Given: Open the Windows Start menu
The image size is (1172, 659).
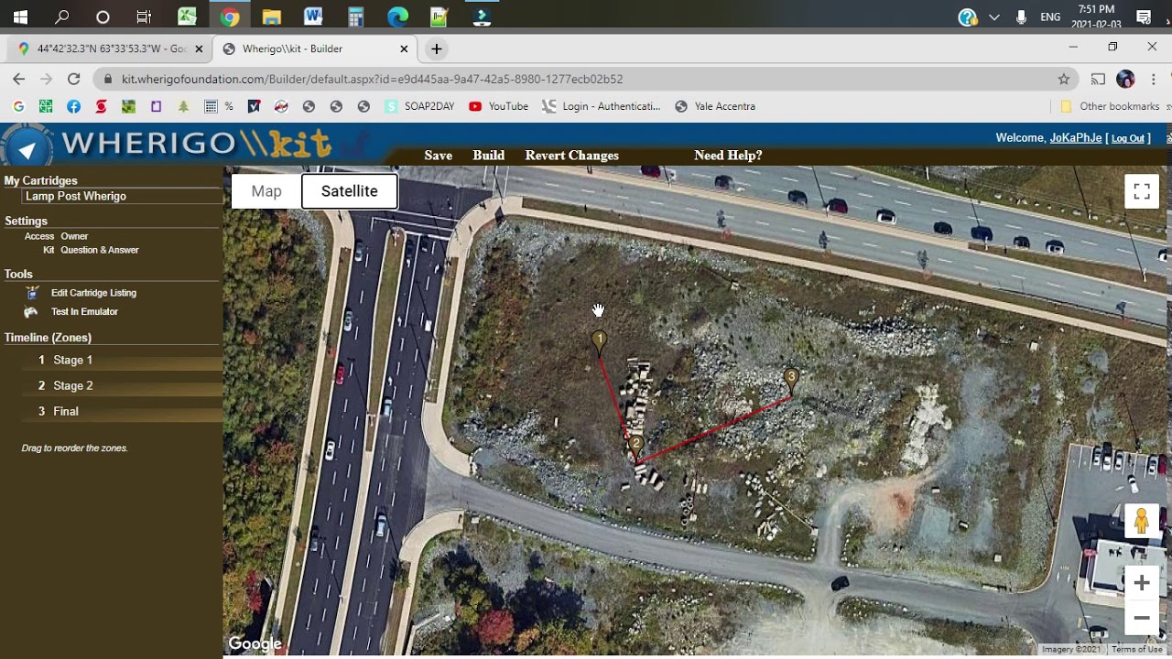Looking at the screenshot, I should click(x=20, y=16).
